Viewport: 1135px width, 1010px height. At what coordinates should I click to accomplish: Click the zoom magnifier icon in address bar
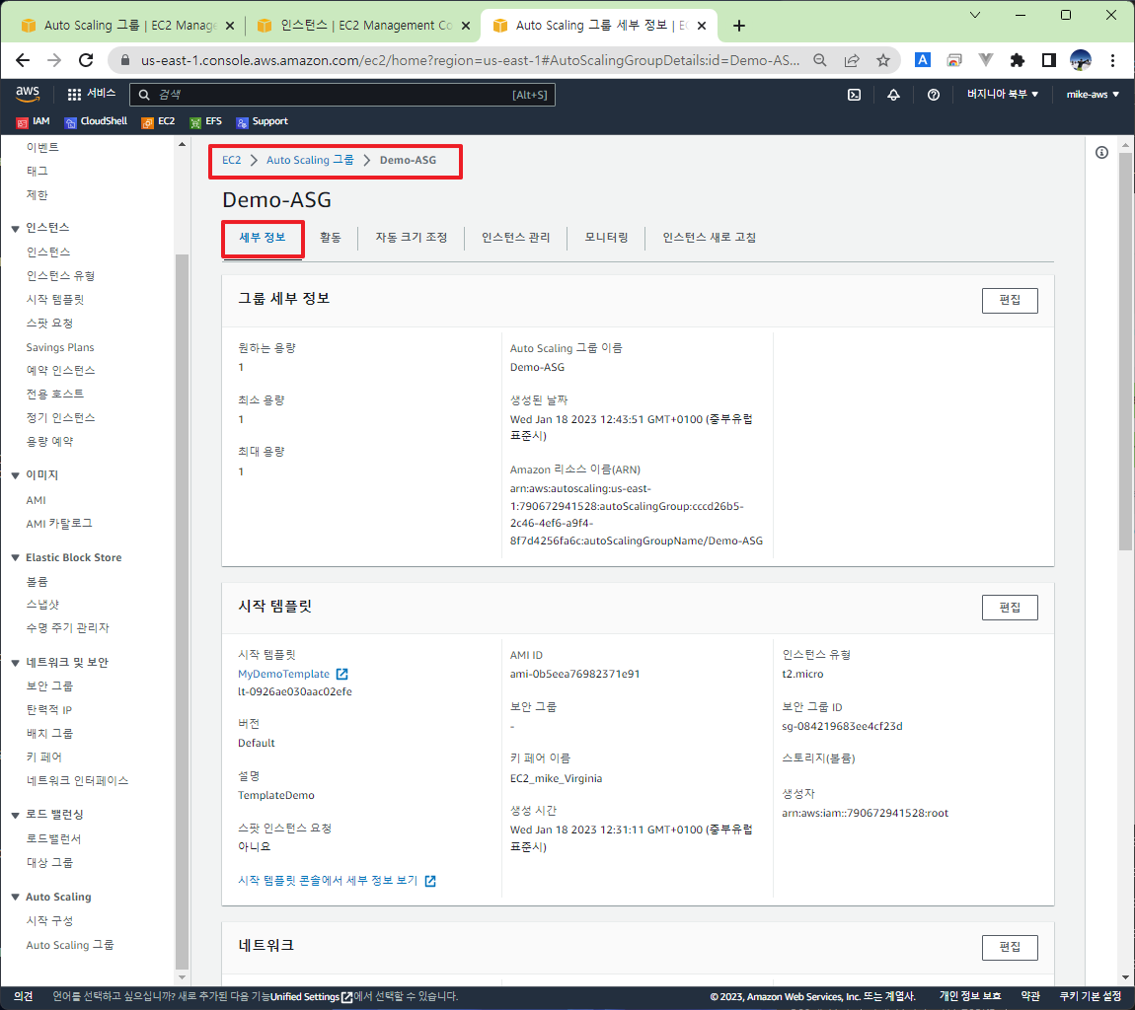tap(819, 60)
